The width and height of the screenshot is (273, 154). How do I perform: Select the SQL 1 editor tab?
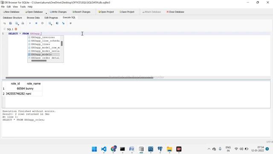click(10, 29)
